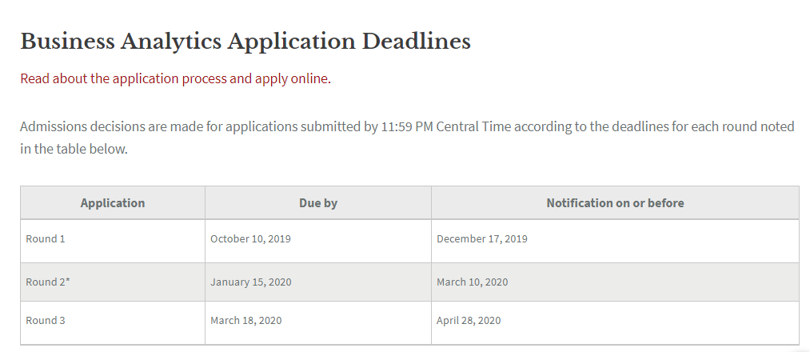Select the Round 3 cell

pos(46,320)
